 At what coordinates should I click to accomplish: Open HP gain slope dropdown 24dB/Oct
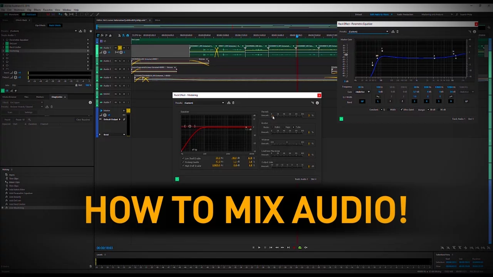click(362, 92)
